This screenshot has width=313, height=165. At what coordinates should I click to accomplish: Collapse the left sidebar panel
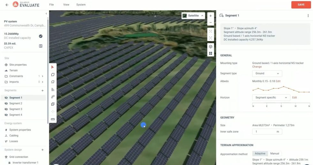click(46, 13)
